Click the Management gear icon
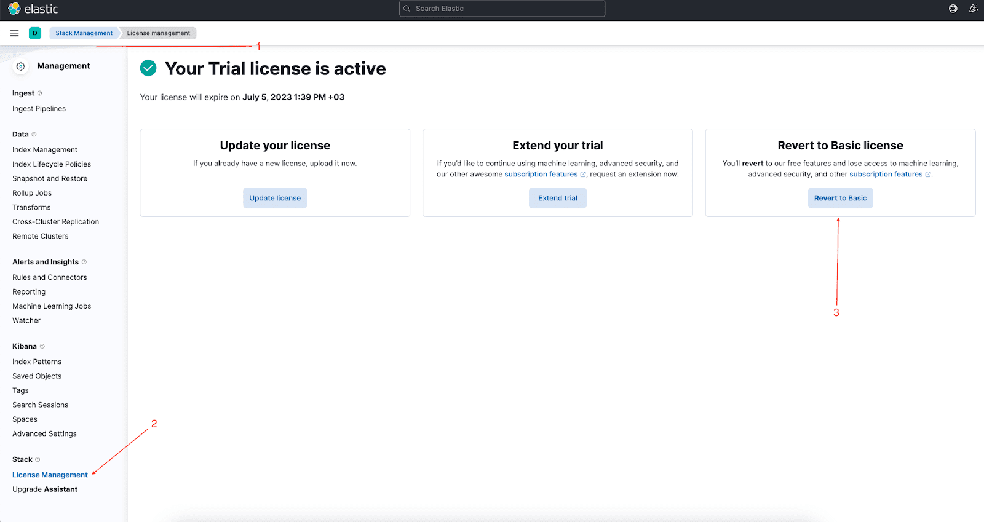Viewport: 984px width, 522px height. (20, 66)
